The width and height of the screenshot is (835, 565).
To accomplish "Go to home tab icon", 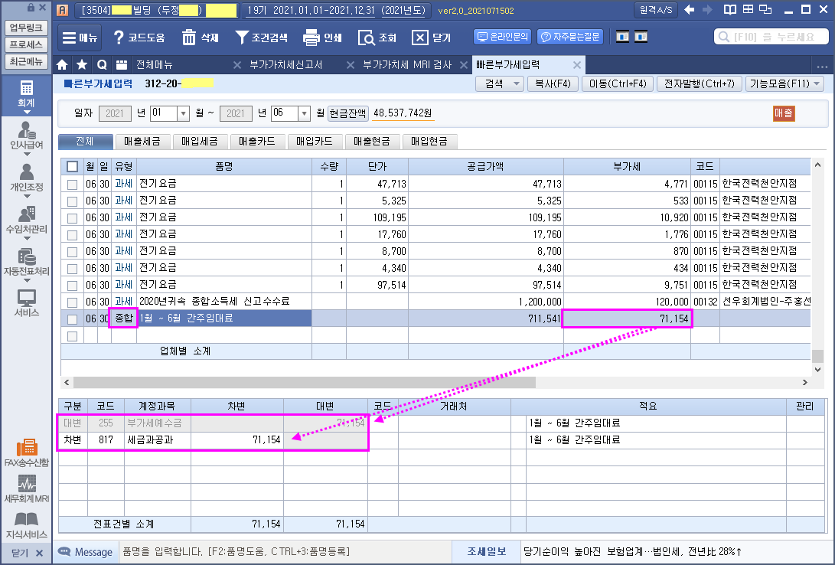I will (62, 64).
